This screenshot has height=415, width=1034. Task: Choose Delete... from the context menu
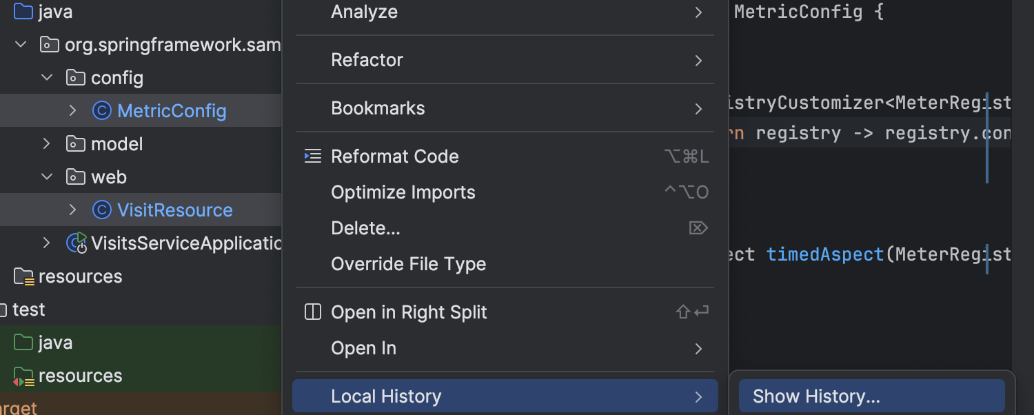[x=365, y=228]
